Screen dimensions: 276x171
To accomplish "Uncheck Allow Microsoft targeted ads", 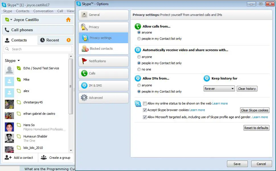I will pos(145,117).
